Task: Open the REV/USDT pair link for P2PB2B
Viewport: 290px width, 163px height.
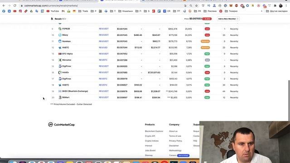Action: (104, 29)
